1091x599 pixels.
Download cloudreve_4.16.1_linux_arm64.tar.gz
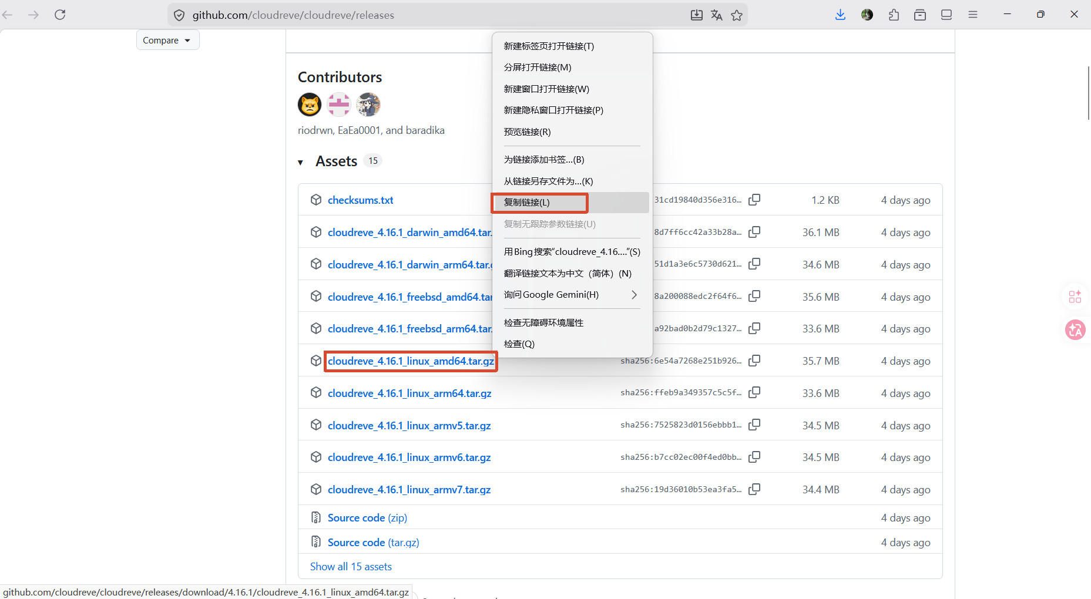(x=409, y=393)
